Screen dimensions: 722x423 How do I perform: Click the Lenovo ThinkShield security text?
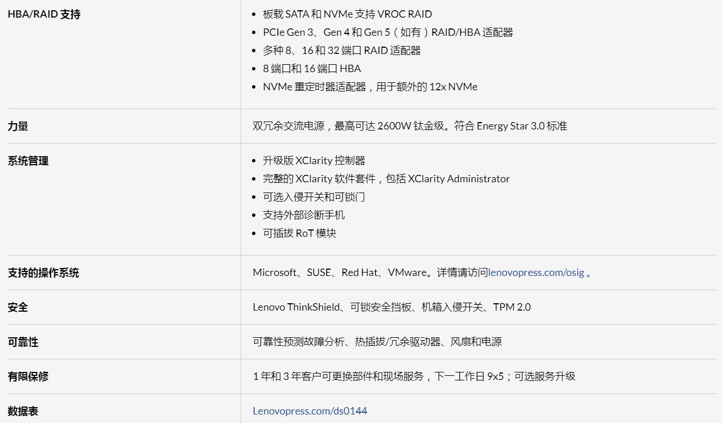click(392, 307)
